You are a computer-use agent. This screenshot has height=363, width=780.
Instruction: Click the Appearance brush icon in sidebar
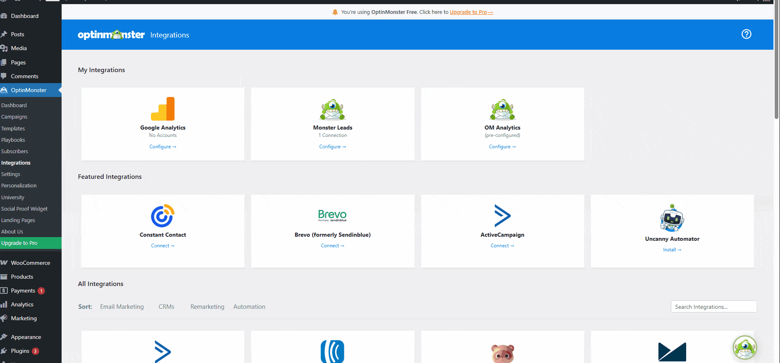coord(4,337)
